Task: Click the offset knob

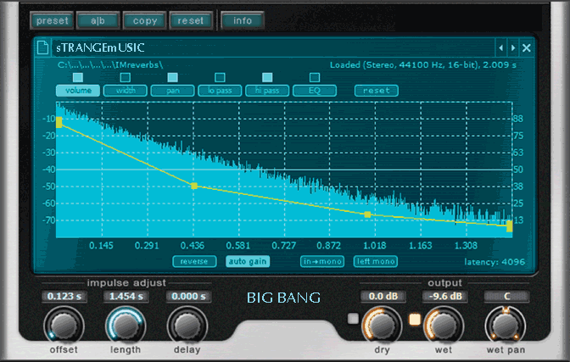Action: click(x=64, y=326)
